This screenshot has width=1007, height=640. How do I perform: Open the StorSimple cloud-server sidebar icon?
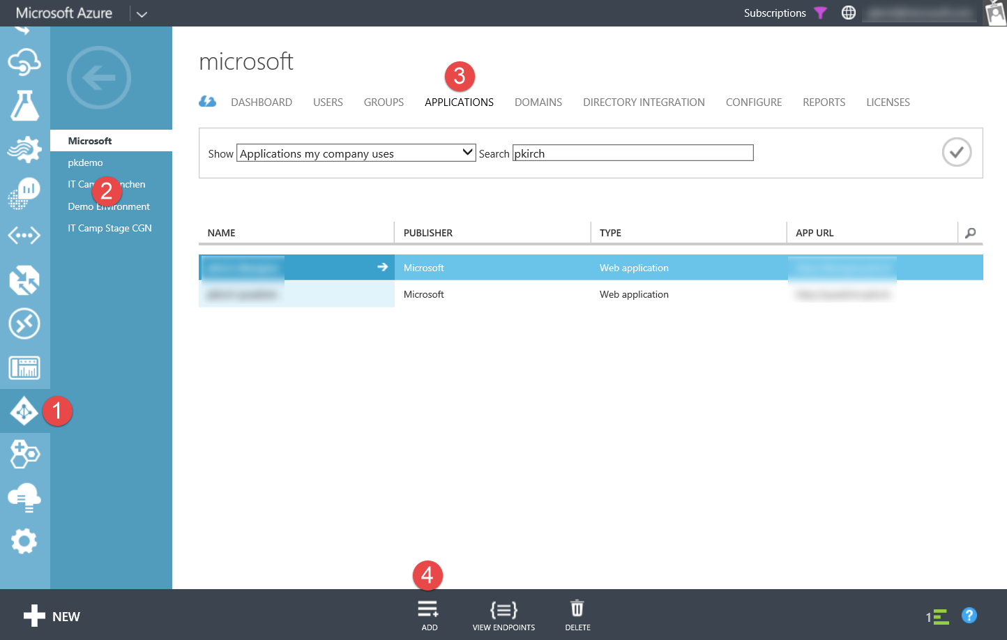pos(24,498)
